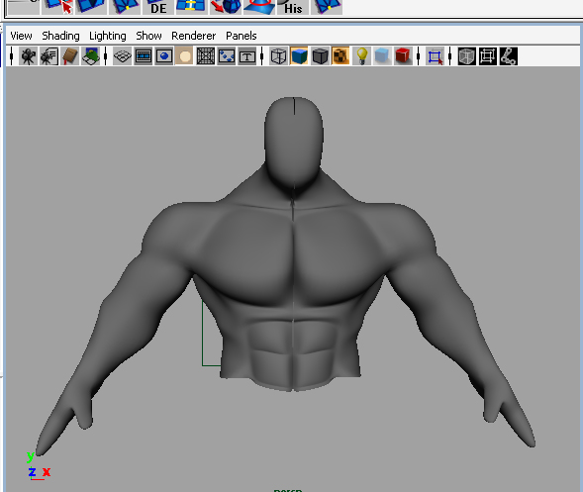
Task: Click the DE shelf button
Action: [158, 7]
